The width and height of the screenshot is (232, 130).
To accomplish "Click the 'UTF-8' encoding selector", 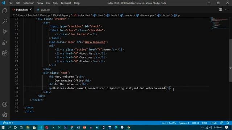I will coord(195,123).
